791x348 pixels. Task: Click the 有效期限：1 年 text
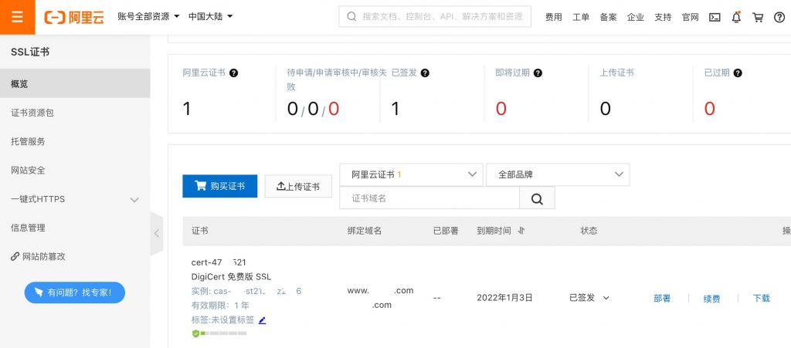click(220, 306)
